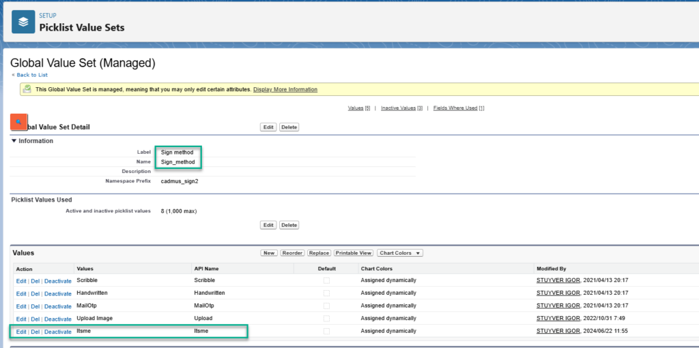This screenshot has width=699, height=348.
Task: Edit the Upload Image value
Action: [x=21, y=319]
